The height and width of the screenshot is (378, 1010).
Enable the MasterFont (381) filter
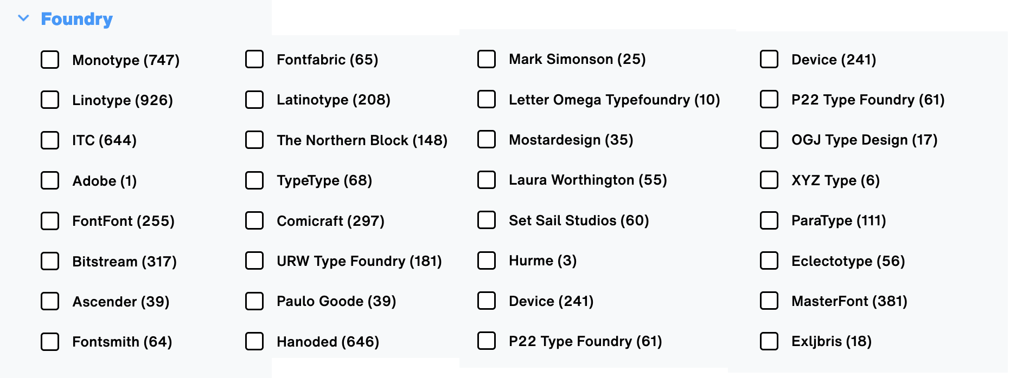pyautogui.click(x=769, y=301)
